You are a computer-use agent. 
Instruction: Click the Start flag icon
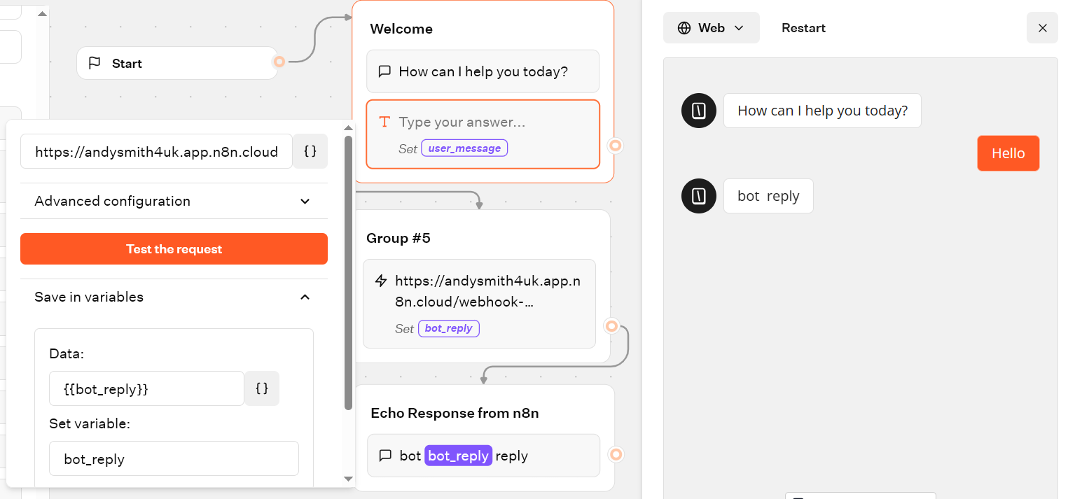tap(95, 64)
